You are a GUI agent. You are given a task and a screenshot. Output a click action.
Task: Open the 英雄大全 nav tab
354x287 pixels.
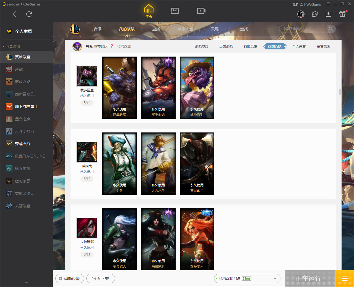[185, 29]
